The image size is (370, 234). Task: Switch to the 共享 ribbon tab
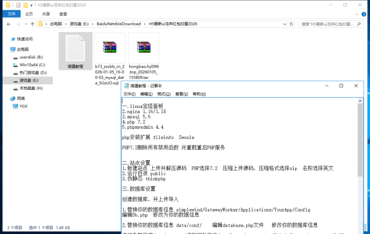tap(46, 14)
